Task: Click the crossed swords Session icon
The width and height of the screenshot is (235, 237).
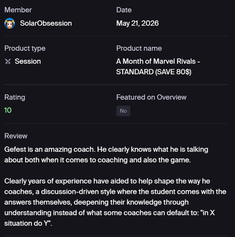Action: pos(8,62)
